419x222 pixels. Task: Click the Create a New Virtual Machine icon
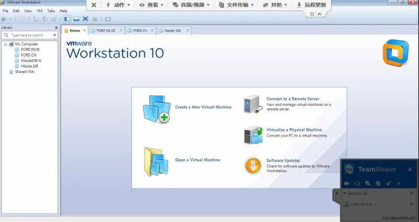157,109
